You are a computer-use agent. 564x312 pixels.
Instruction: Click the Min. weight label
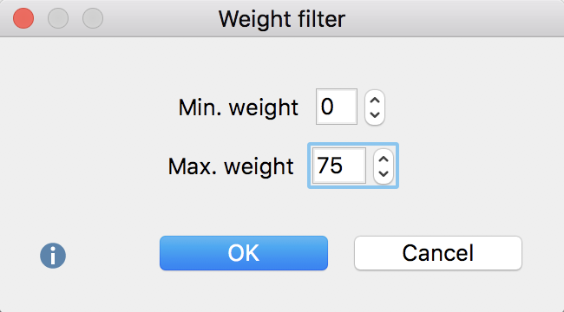coord(238,107)
